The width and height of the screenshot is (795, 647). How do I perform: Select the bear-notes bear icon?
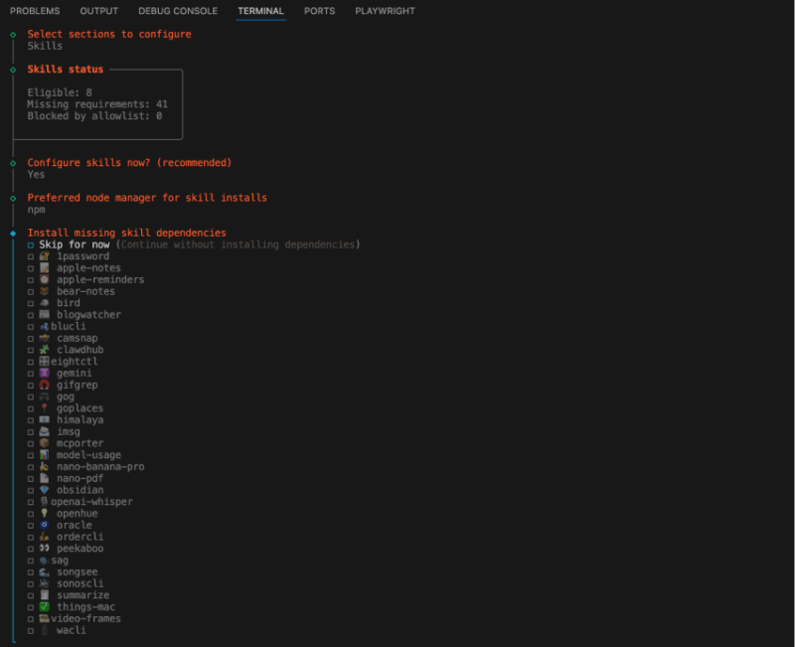[x=46, y=291]
